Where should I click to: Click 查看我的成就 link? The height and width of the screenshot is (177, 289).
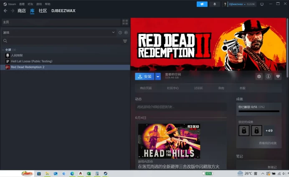point(268,143)
